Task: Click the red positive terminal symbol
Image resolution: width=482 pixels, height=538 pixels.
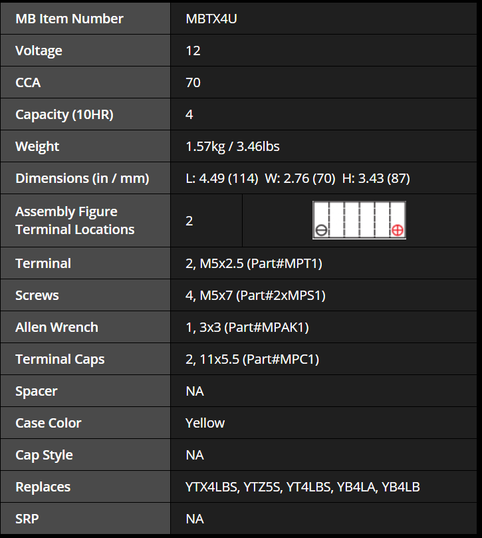Action: [397, 230]
